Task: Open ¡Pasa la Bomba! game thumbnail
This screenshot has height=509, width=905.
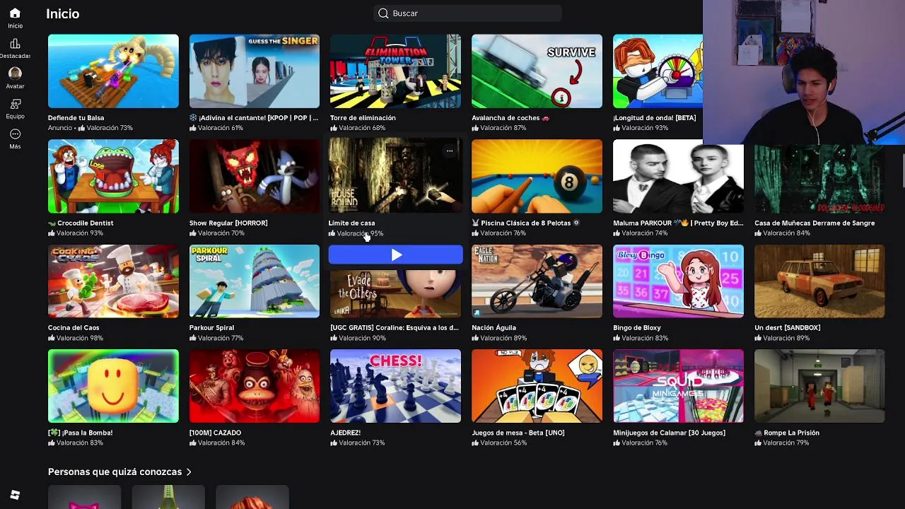Action: [113, 386]
